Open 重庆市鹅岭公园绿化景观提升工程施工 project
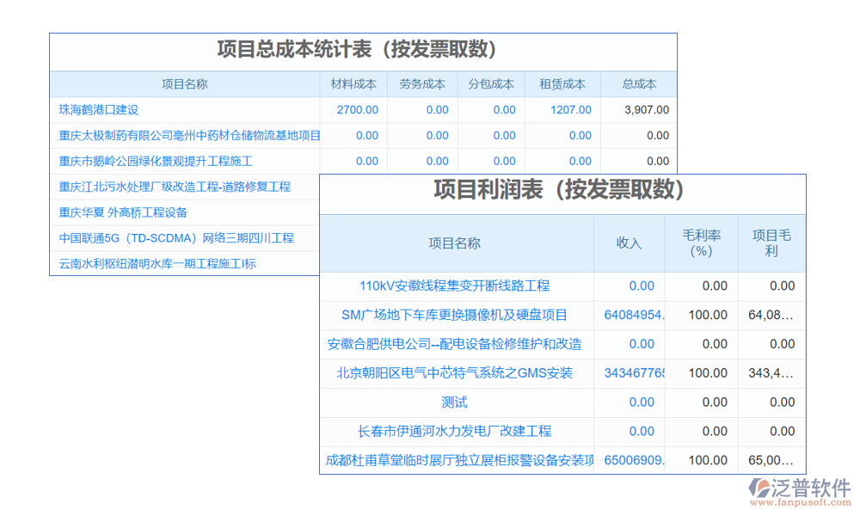Image resolution: width=860 pixels, height=516 pixels. pyautogui.click(x=156, y=161)
